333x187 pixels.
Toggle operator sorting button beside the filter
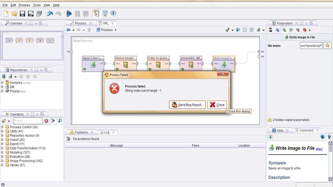(60, 121)
